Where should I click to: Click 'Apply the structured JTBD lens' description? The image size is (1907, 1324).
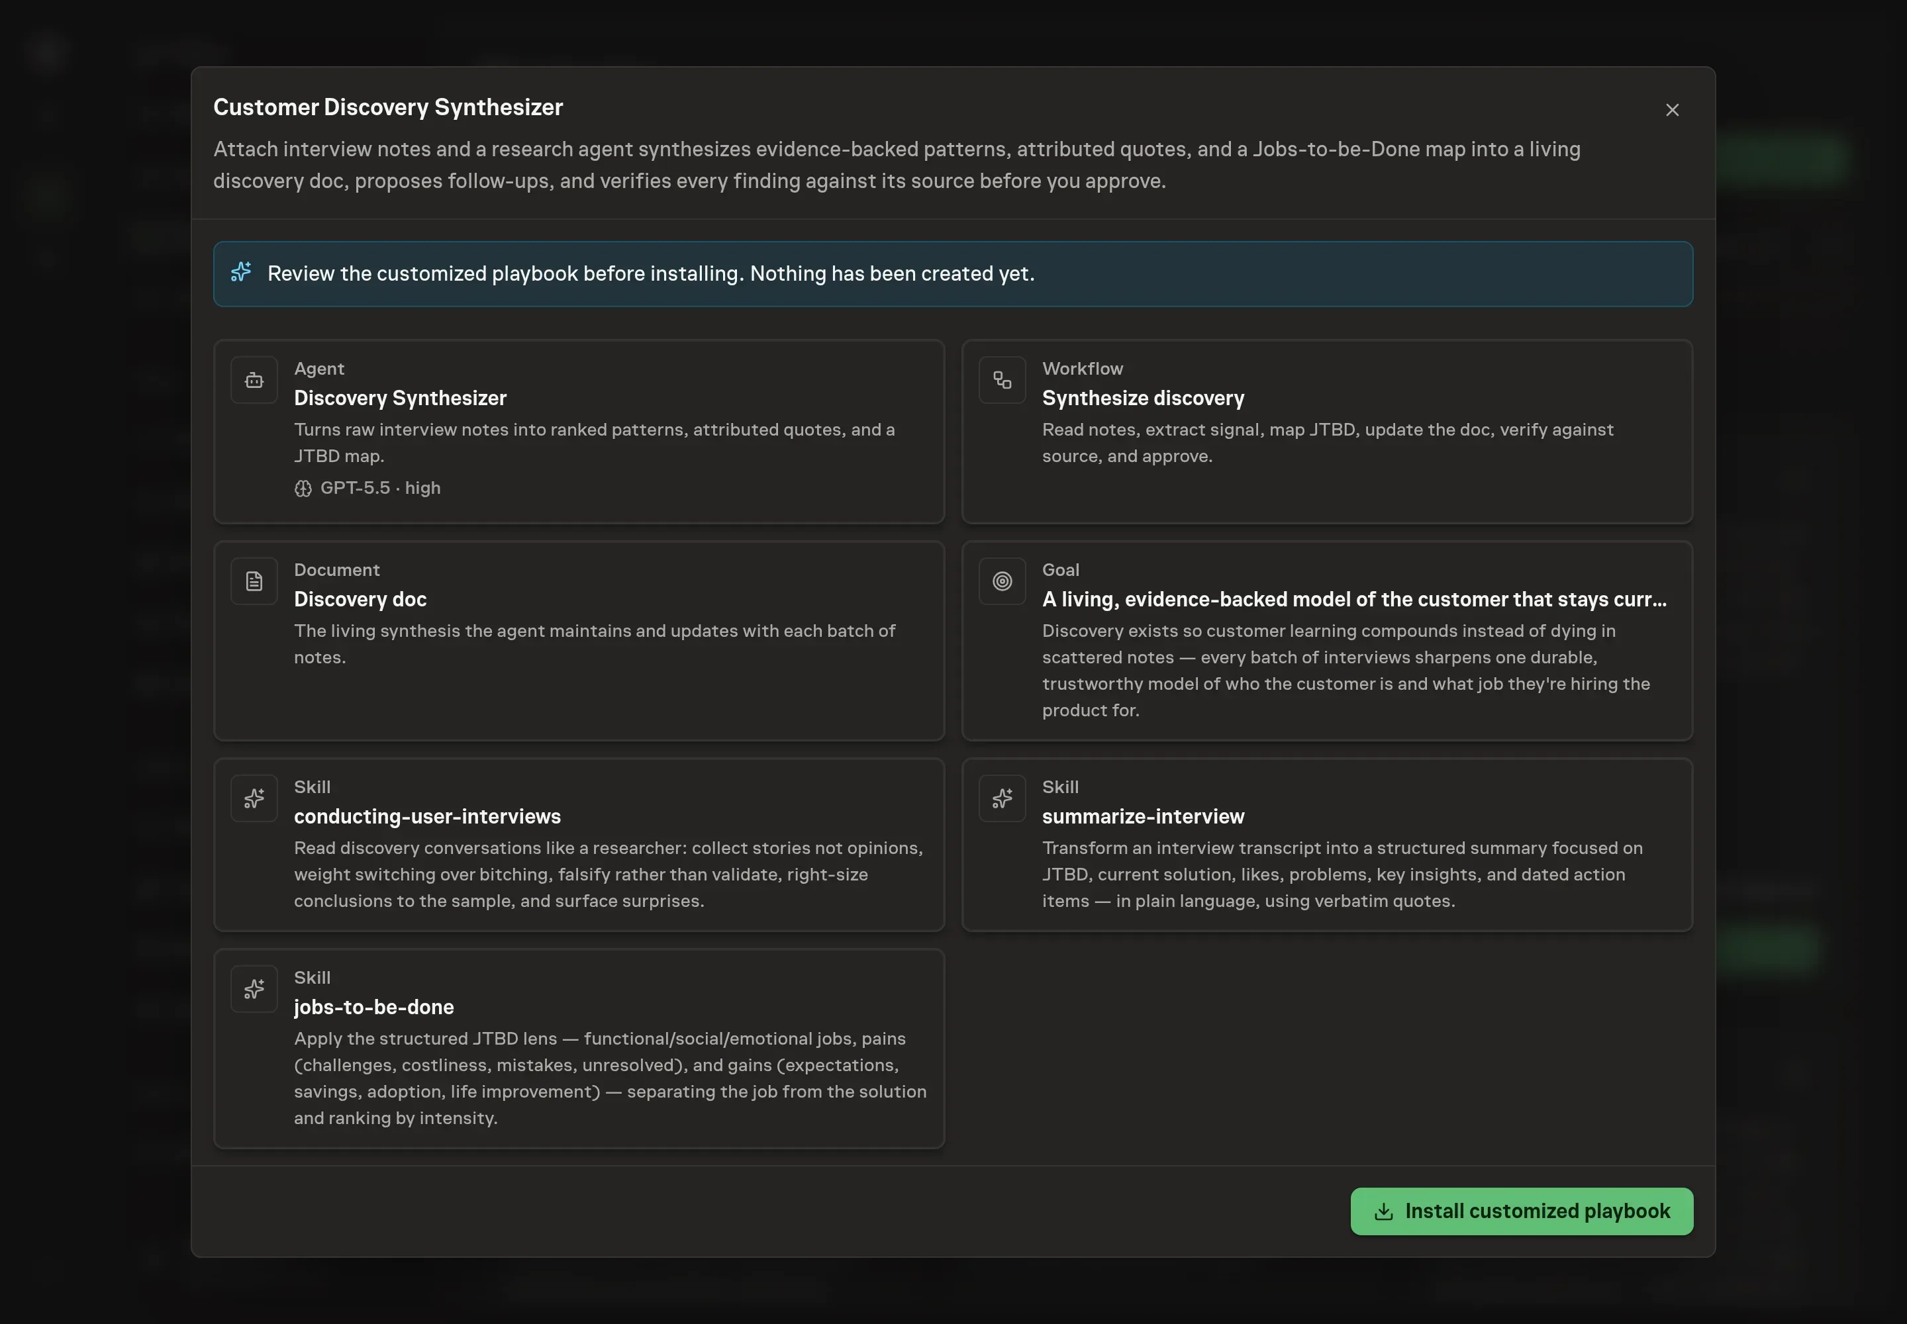coord(610,1078)
